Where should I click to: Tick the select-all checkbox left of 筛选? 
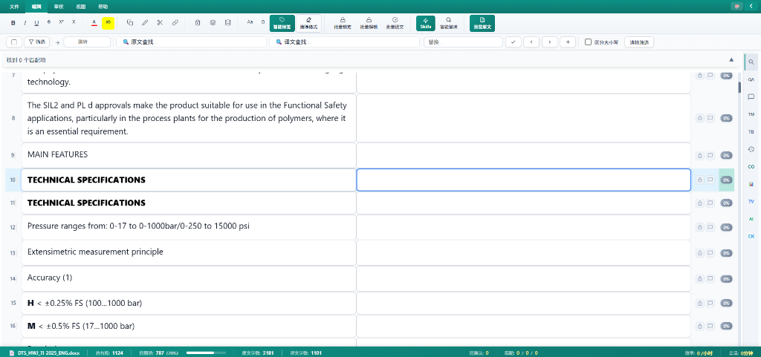(x=13, y=42)
